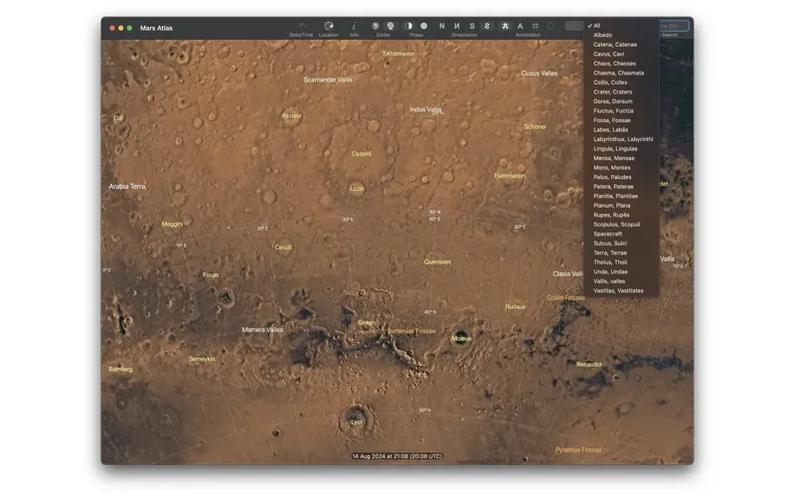Select the second Globe view icon
This screenshot has width=795, height=497.
pyautogui.click(x=391, y=26)
